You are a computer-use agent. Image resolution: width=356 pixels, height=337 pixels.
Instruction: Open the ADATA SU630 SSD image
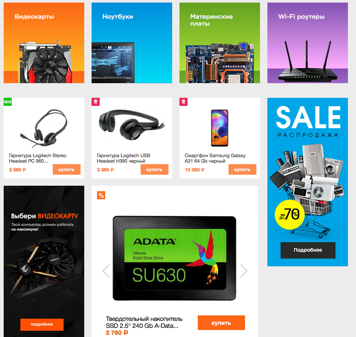pos(174,258)
